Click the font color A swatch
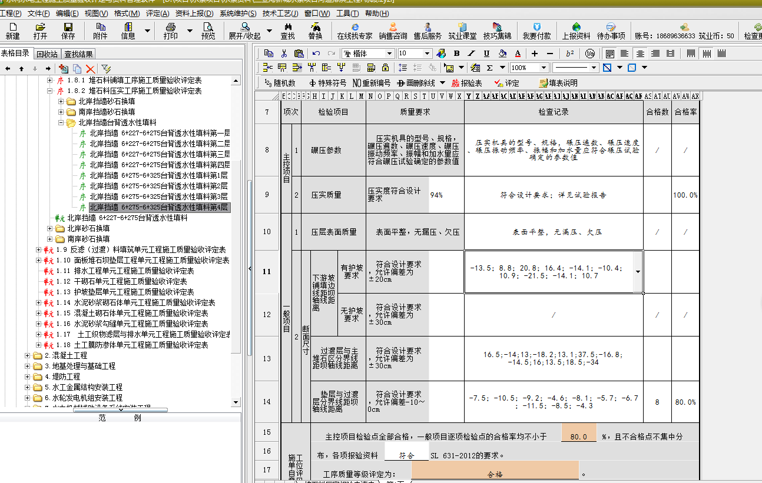 [x=518, y=54]
